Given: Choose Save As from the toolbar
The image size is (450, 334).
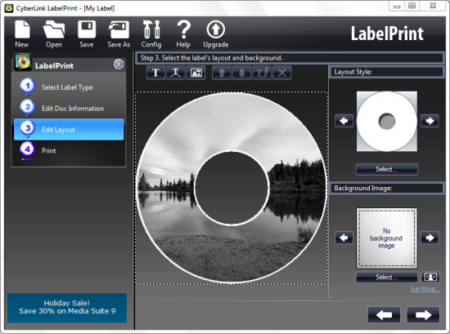Looking at the screenshot, I should (x=119, y=33).
